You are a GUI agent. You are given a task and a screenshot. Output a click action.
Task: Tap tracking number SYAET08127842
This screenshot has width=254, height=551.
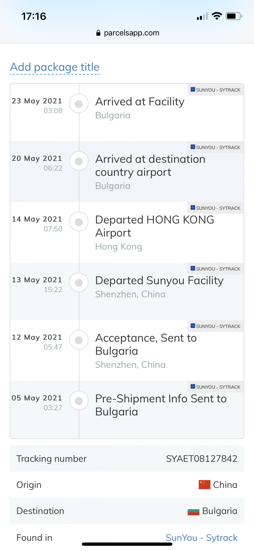click(201, 459)
